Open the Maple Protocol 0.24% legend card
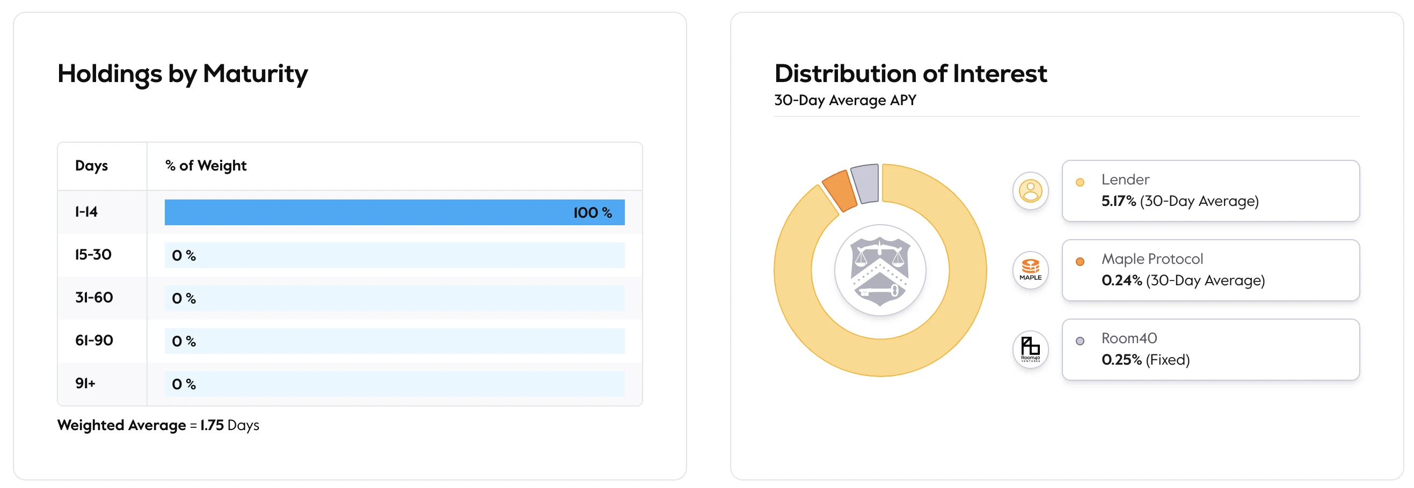This screenshot has height=488, width=1414. 1210,270
